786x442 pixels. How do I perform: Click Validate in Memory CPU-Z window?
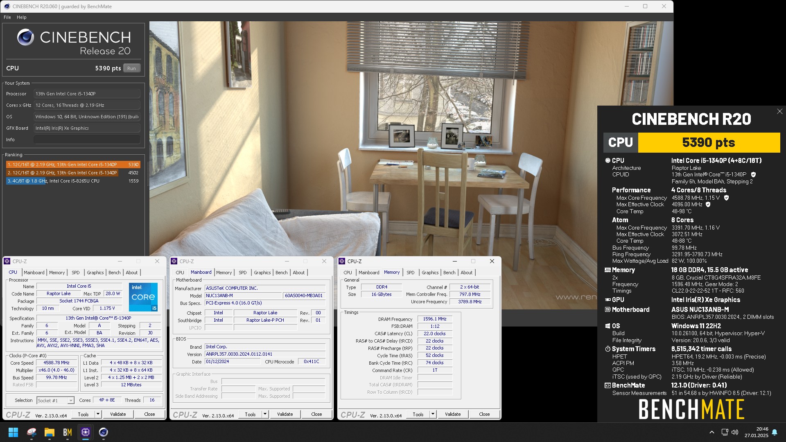tap(453, 414)
